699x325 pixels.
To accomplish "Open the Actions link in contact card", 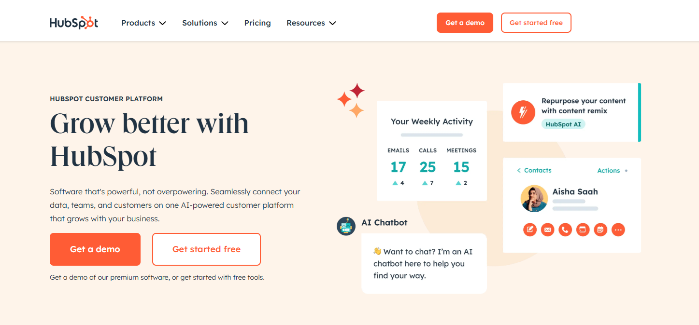I will [x=608, y=170].
